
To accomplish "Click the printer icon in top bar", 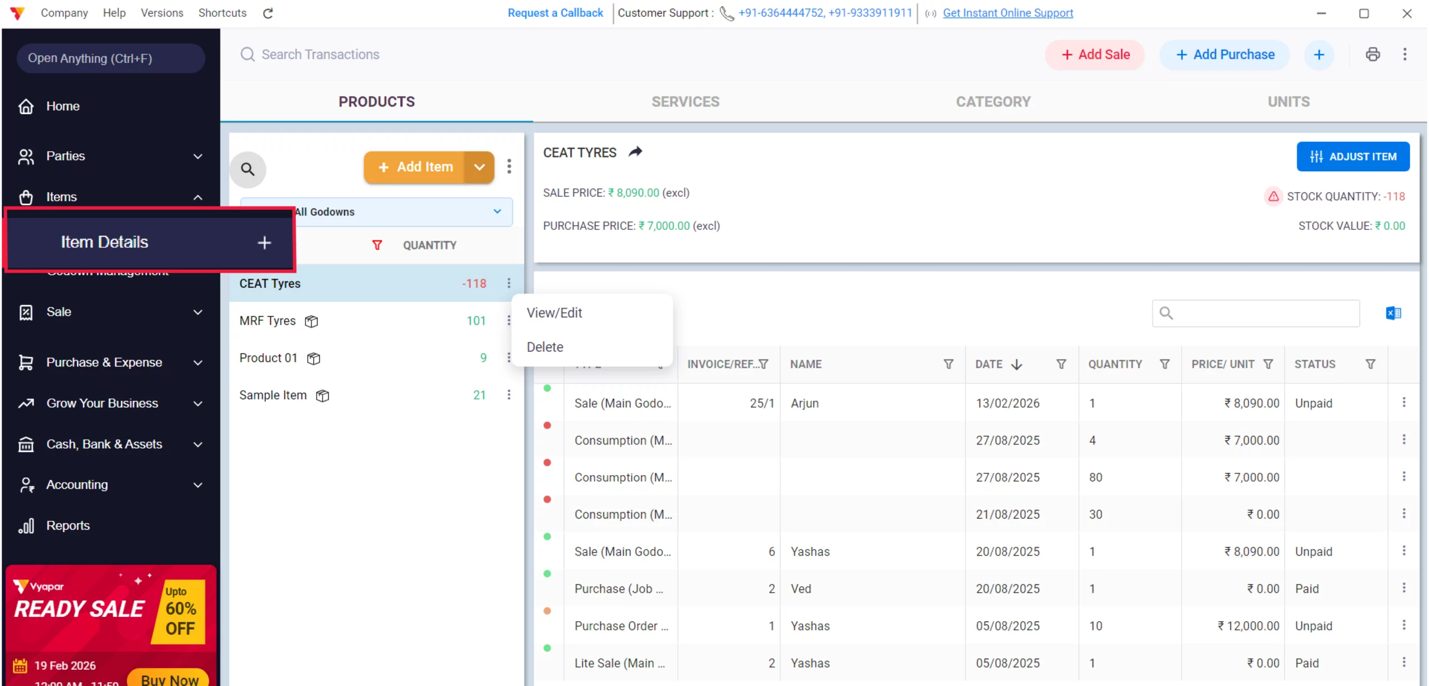I will [x=1373, y=54].
